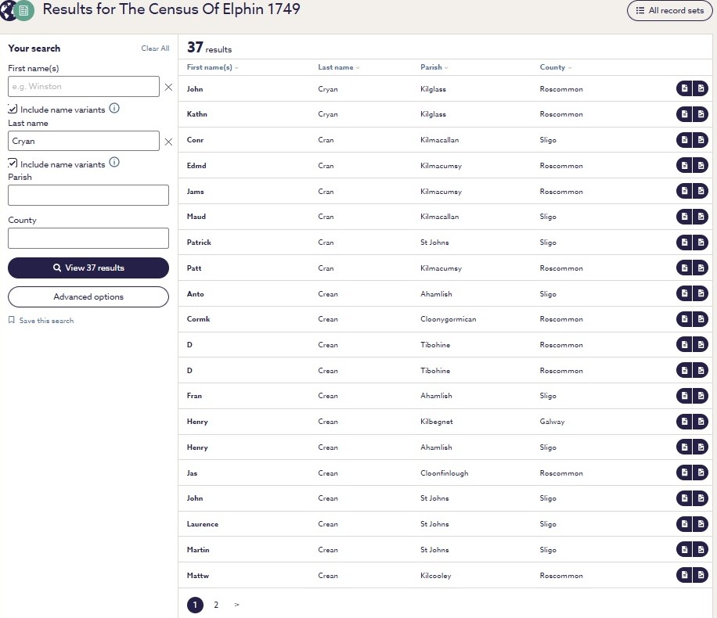Click info icon beside last name variants
Screen dimensions: 717x618
pos(114,162)
